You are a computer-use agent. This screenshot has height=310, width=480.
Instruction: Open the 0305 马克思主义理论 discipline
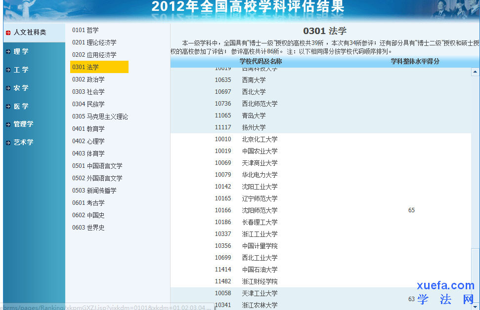click(x=100, y=116)
